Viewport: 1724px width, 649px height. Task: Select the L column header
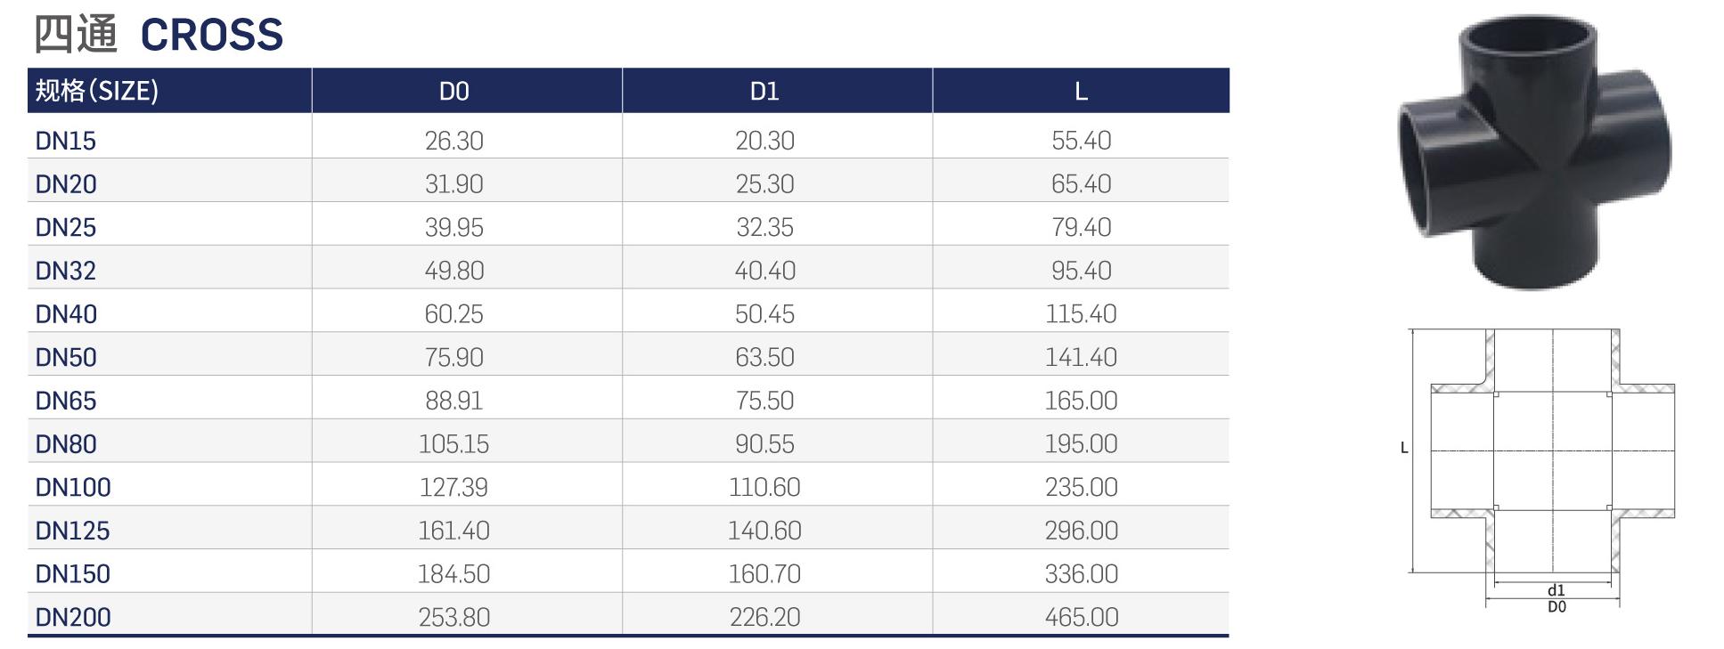click(x=1081, y=91)
